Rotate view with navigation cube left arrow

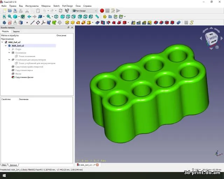tap(201, 38)
